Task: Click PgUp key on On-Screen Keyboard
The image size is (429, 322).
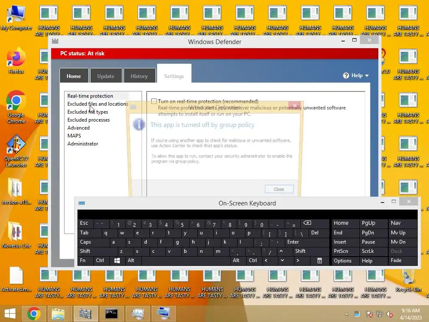Action: (x=373, y=223)
